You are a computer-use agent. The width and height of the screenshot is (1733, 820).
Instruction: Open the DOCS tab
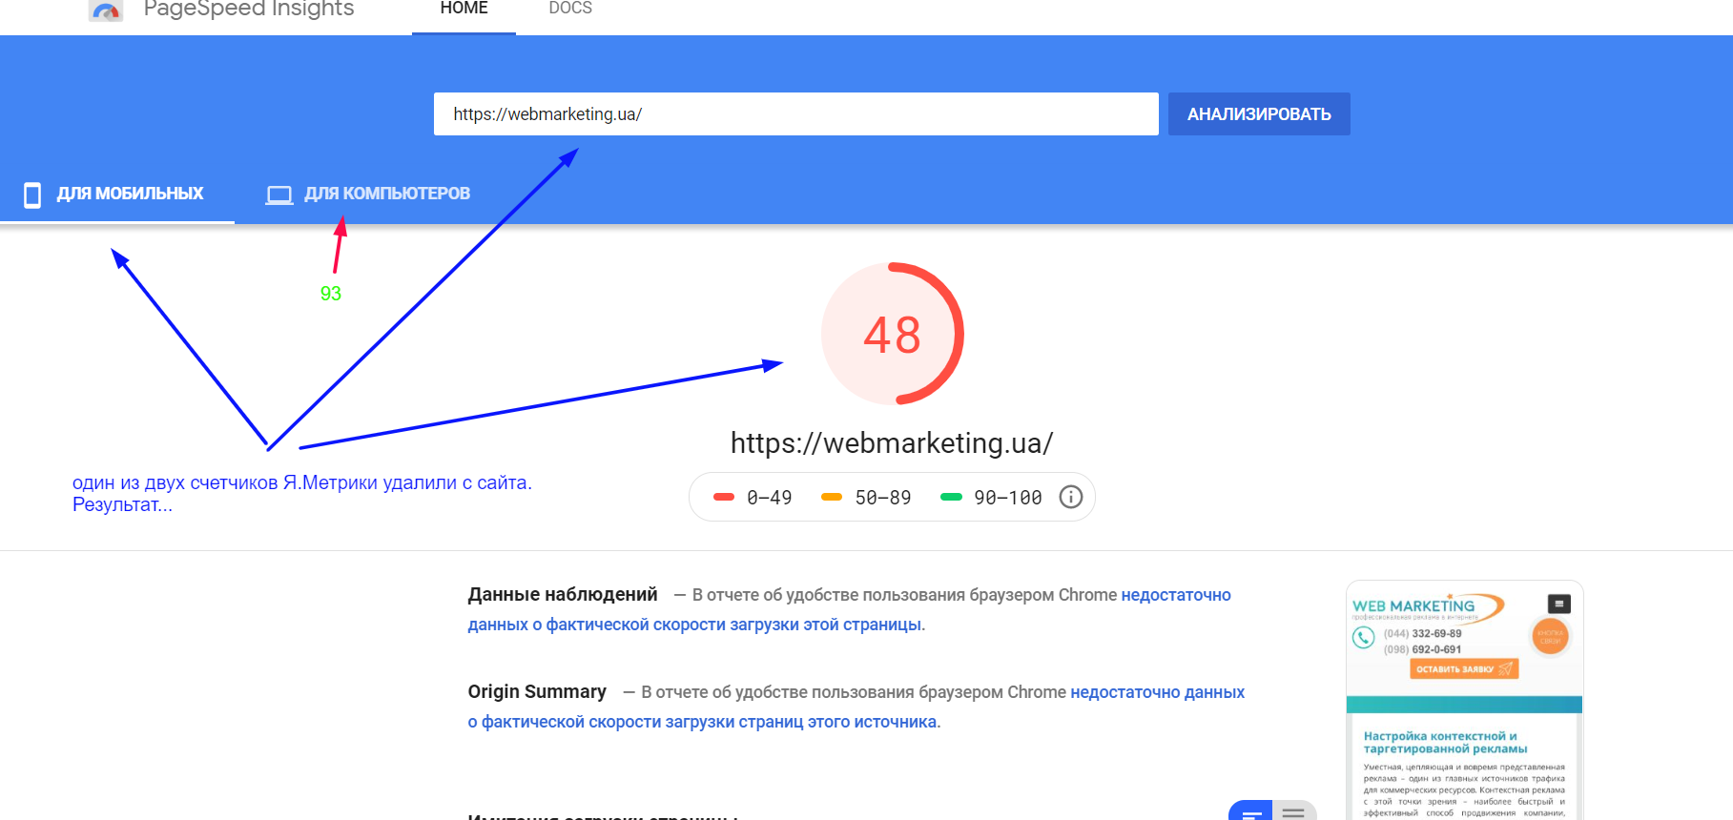(570, 10)
